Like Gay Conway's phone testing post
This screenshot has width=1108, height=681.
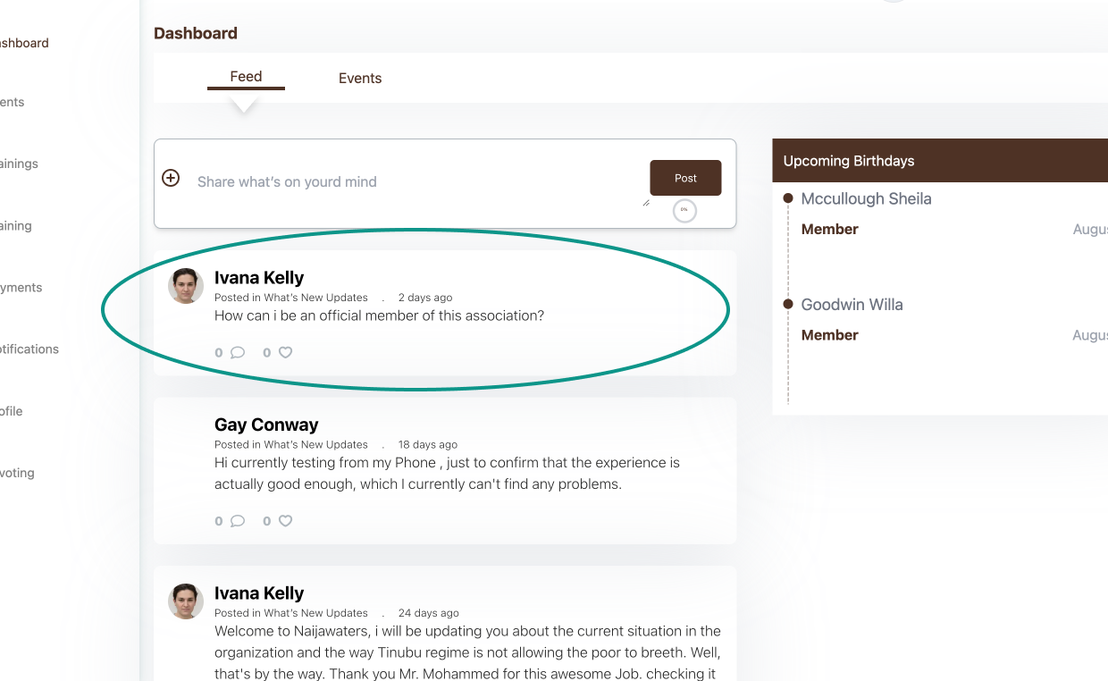pyautogui.click(x=285, y=521)
